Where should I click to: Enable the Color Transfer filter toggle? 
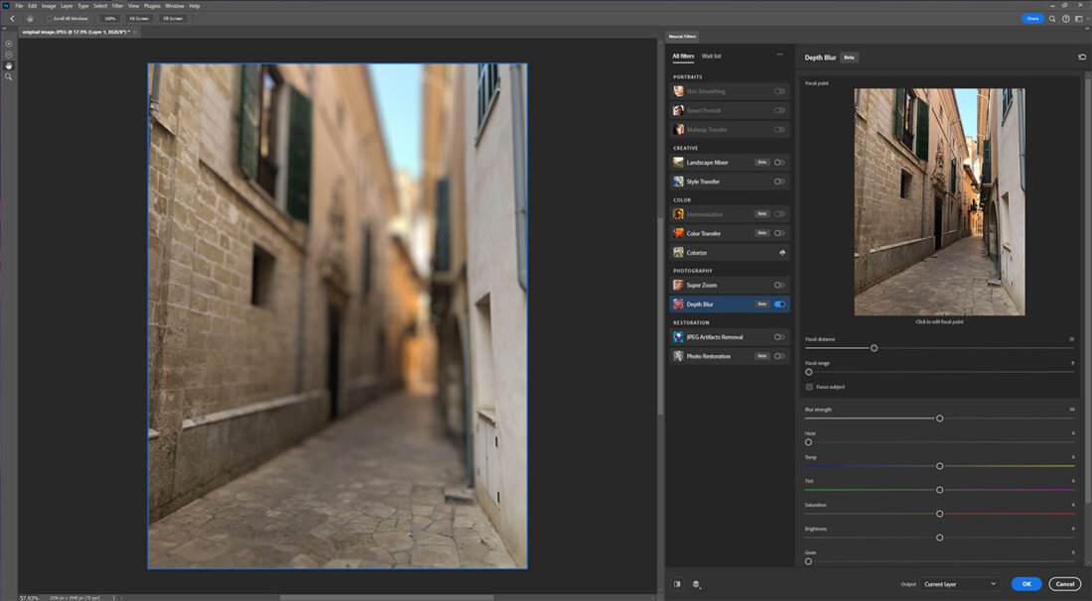point(779,233)
